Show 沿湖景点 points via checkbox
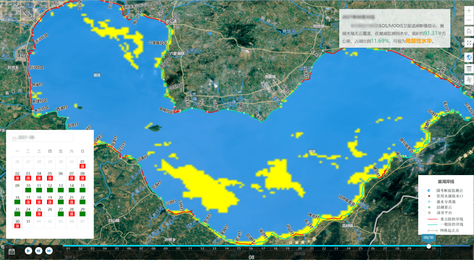 pos(423,207)
